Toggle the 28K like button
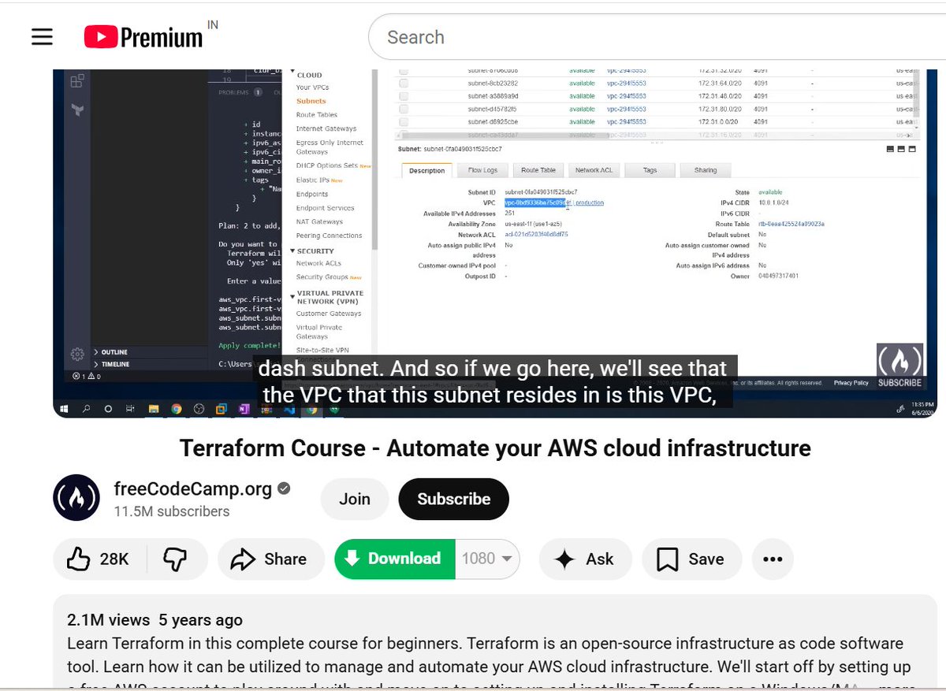 [99, 559]
